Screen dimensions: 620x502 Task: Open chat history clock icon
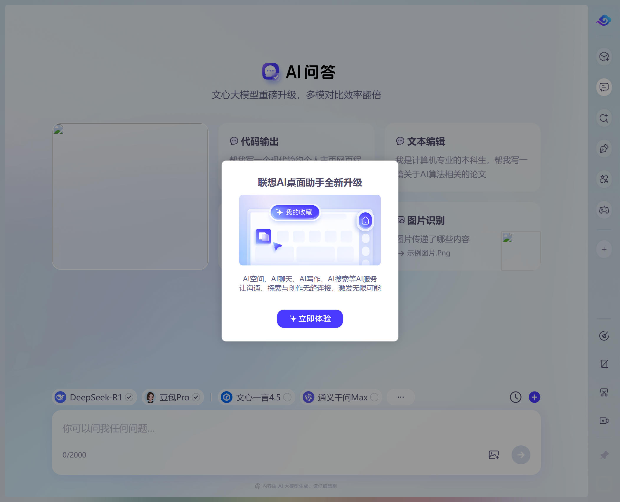(x=515, y=397)
